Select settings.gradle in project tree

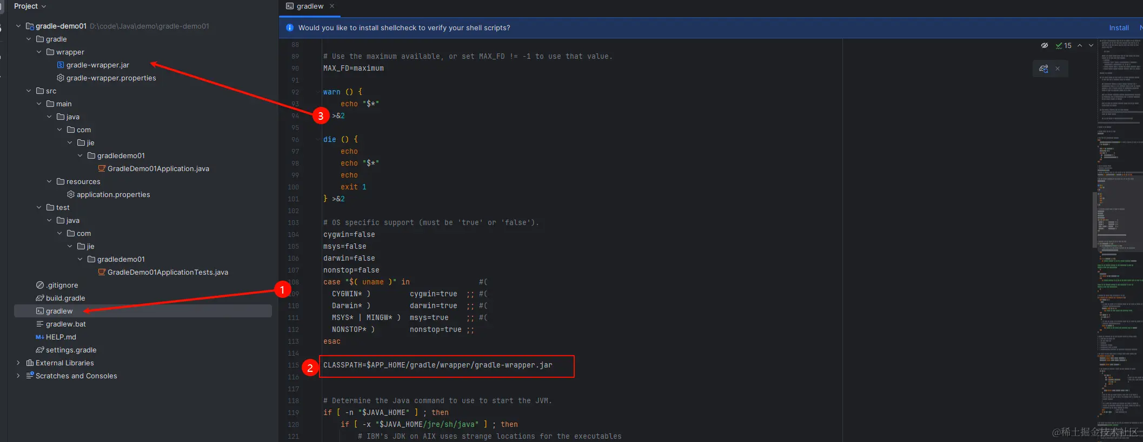[x=71, y=350]
